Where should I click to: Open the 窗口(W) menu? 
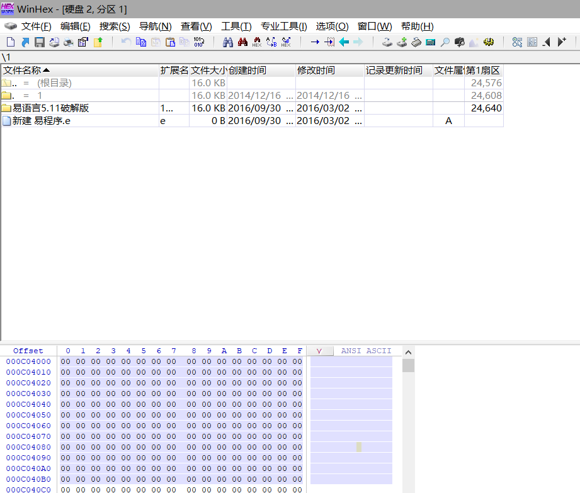375,26
